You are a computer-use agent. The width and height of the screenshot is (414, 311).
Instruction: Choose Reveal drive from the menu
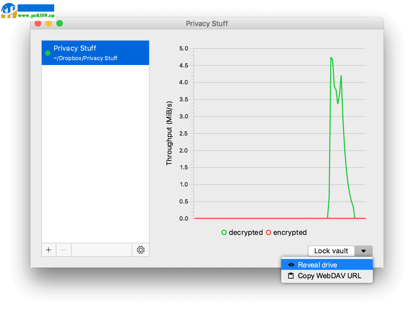coord(327,265)
